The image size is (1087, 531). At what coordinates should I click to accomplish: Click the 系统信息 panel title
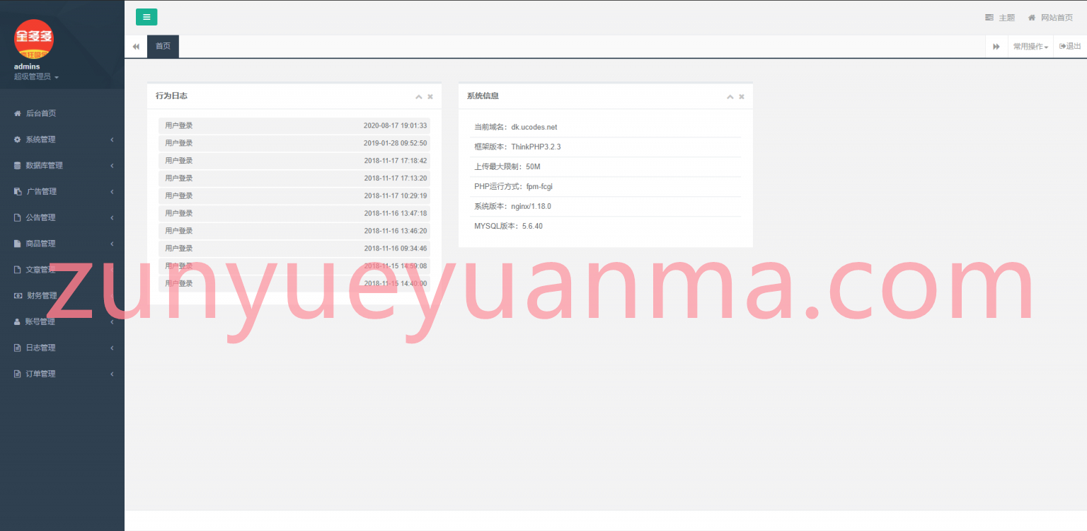coord(483,96)
